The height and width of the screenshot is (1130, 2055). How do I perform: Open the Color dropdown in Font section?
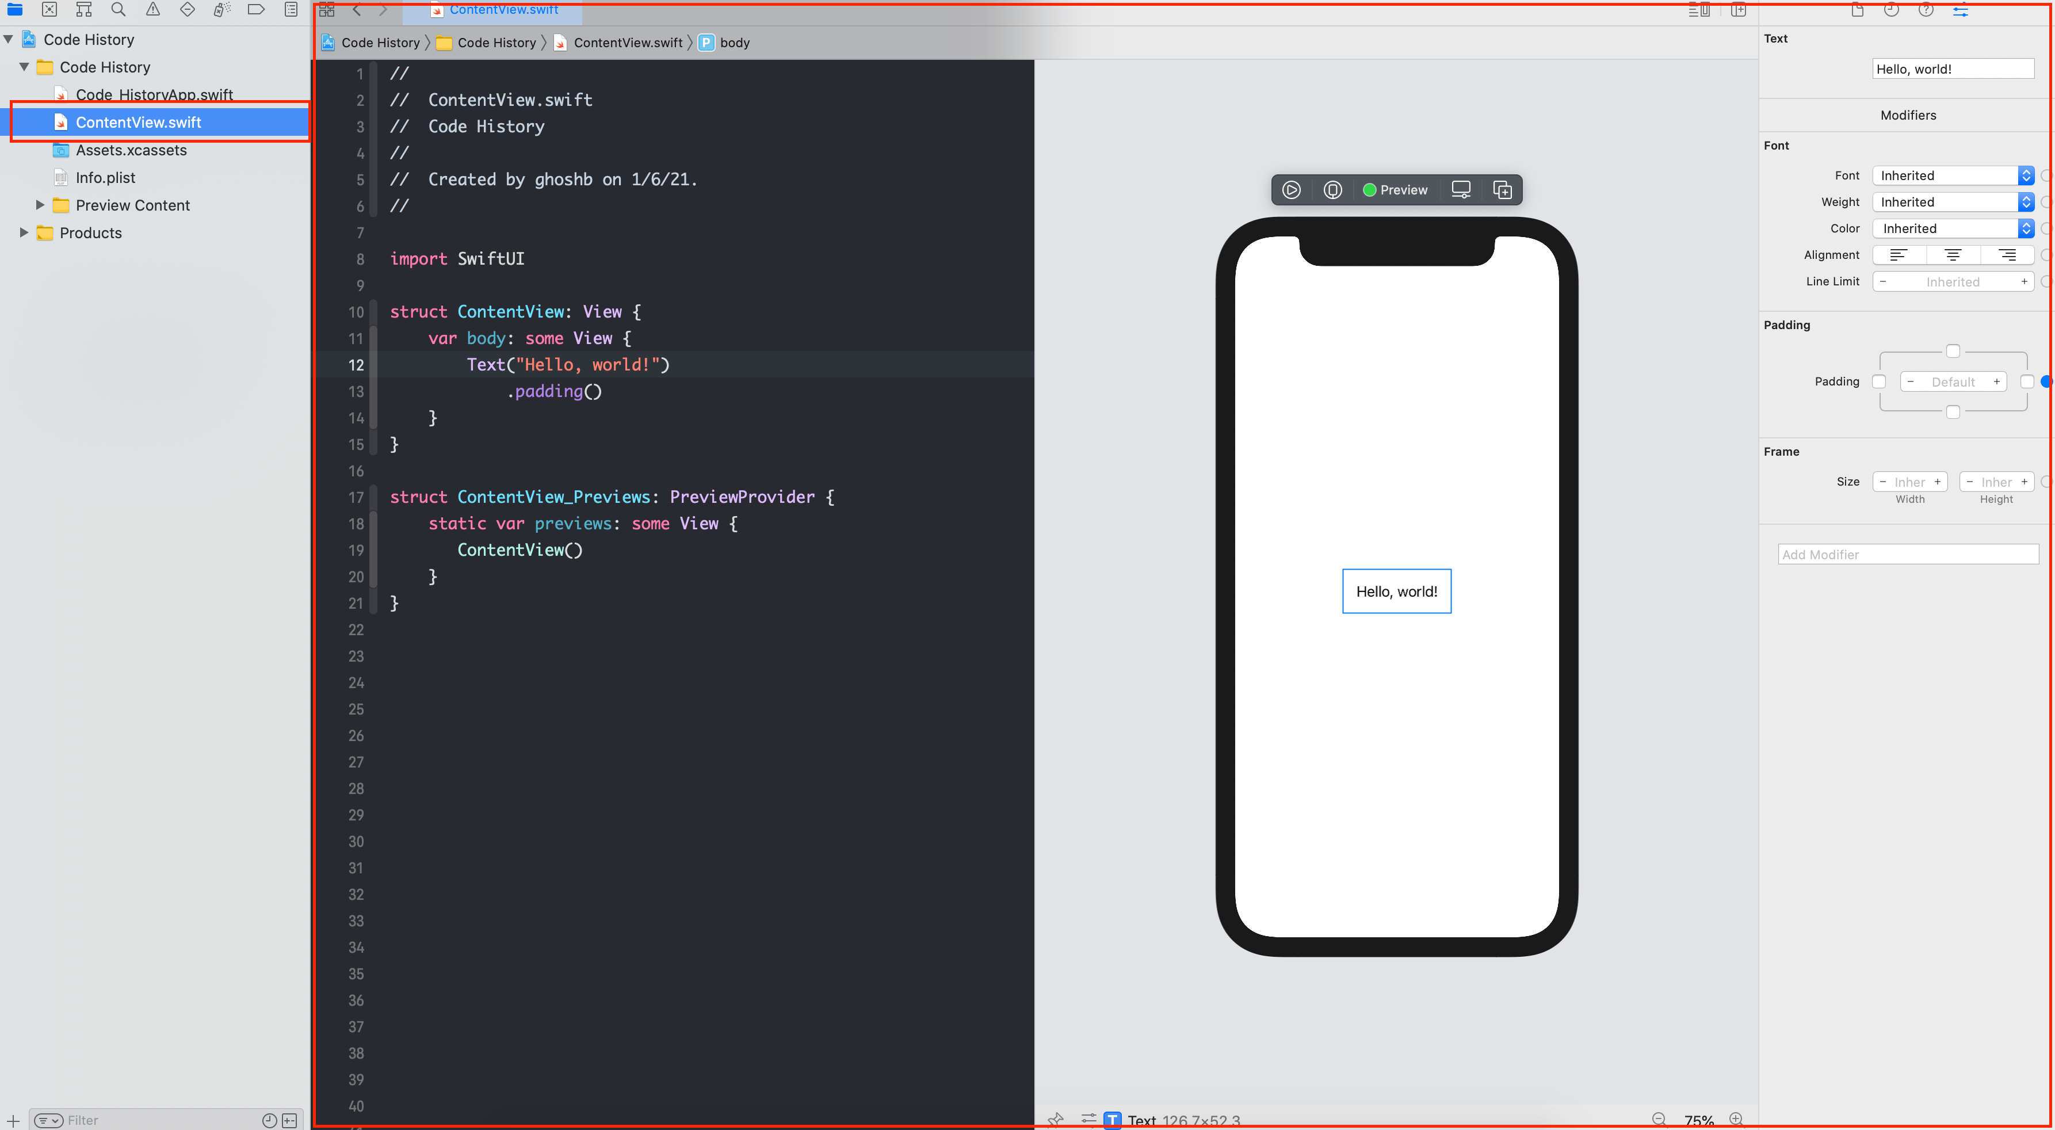tap(1953, 228)
